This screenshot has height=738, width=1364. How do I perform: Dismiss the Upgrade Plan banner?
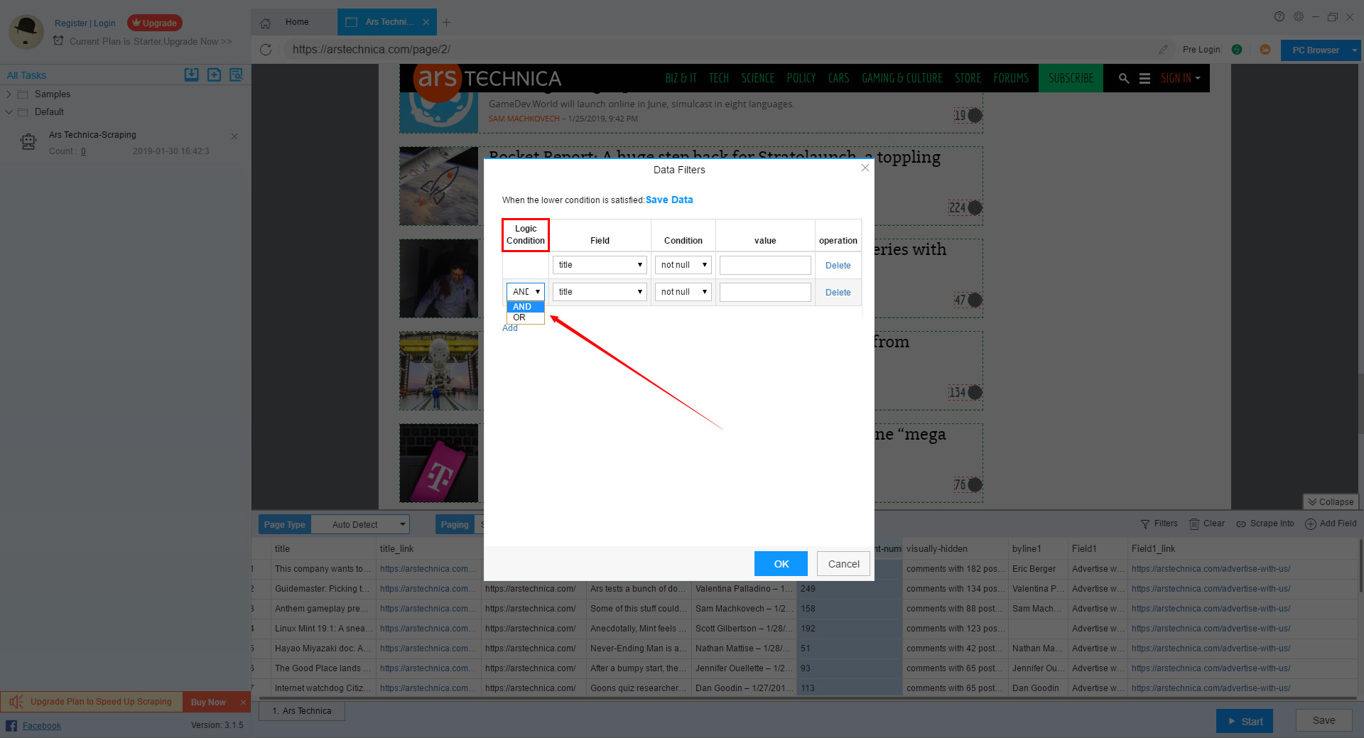tap(243, 702)
